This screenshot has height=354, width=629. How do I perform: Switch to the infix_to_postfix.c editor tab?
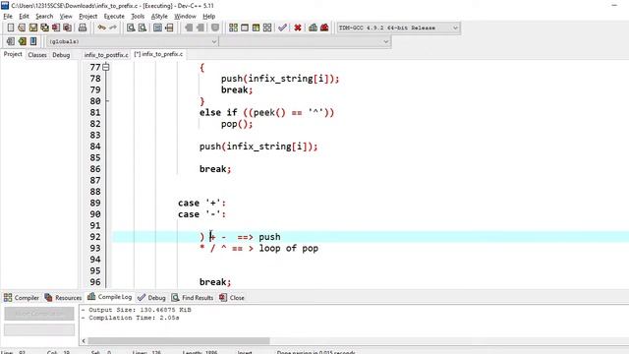[106, 55]
